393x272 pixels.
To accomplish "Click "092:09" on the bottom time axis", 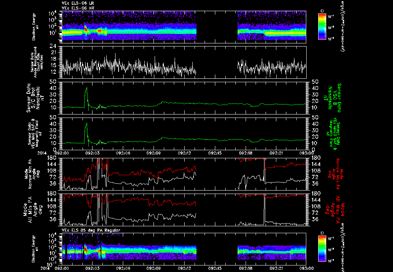I will [x=154, y=268].
